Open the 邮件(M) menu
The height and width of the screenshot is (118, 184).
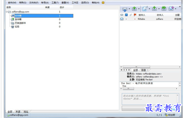[x=12, y=3]
